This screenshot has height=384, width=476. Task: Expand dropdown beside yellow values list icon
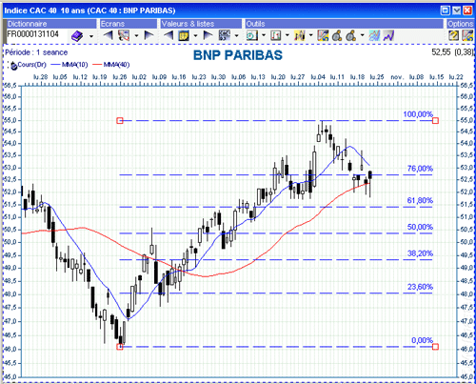tap(195, 36)
